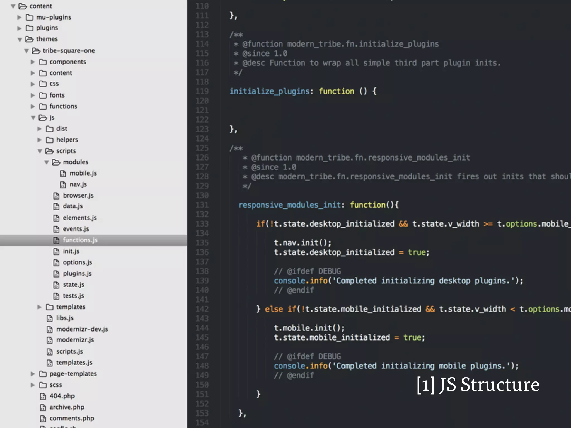
Task: Collapse the scripts folder arrow
Action: pyautogui.click(x=40, y=151)
